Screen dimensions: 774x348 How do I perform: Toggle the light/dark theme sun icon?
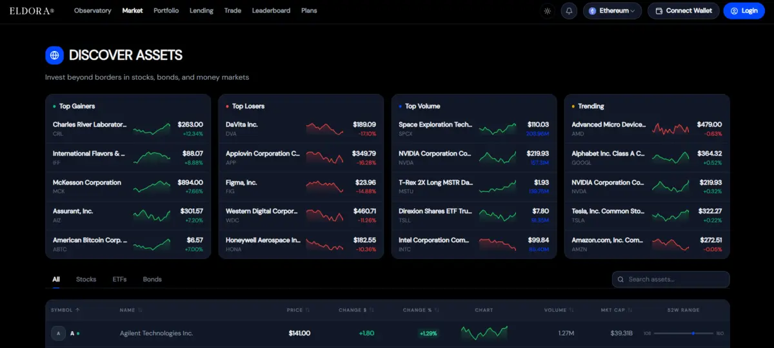[x=548, y=11]
